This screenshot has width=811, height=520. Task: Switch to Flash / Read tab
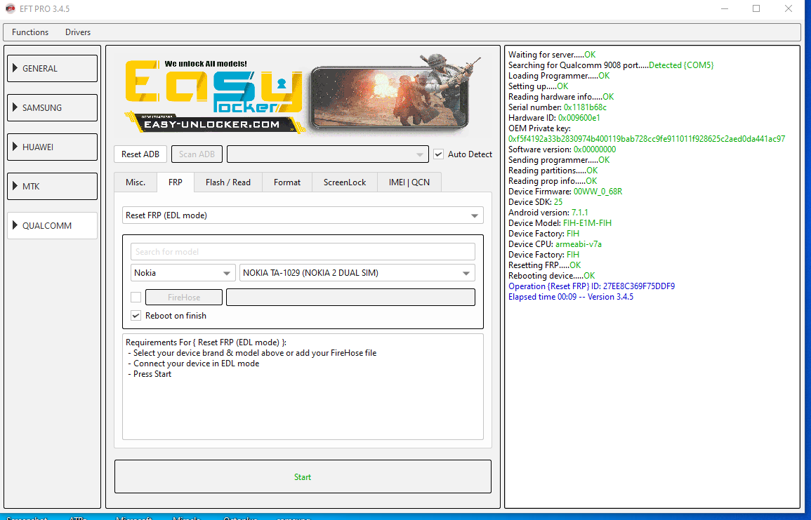(228, 182)
